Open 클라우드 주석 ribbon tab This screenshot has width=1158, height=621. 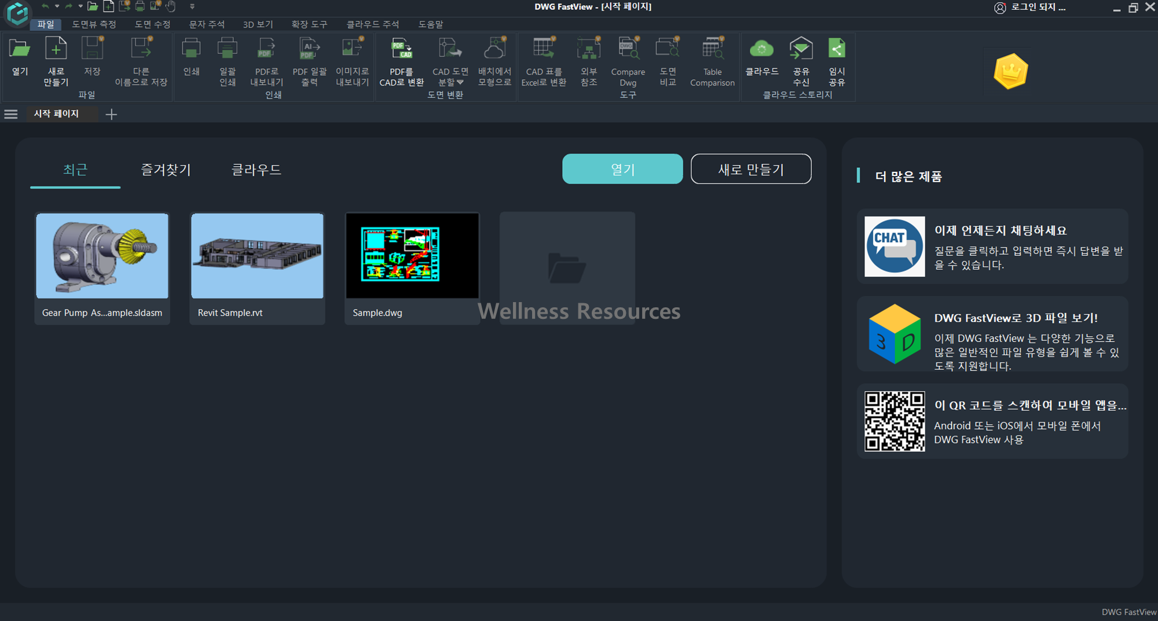coord(372,24)
